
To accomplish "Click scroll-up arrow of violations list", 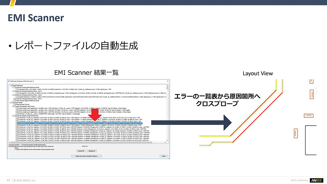I will (x=167, y=85).
